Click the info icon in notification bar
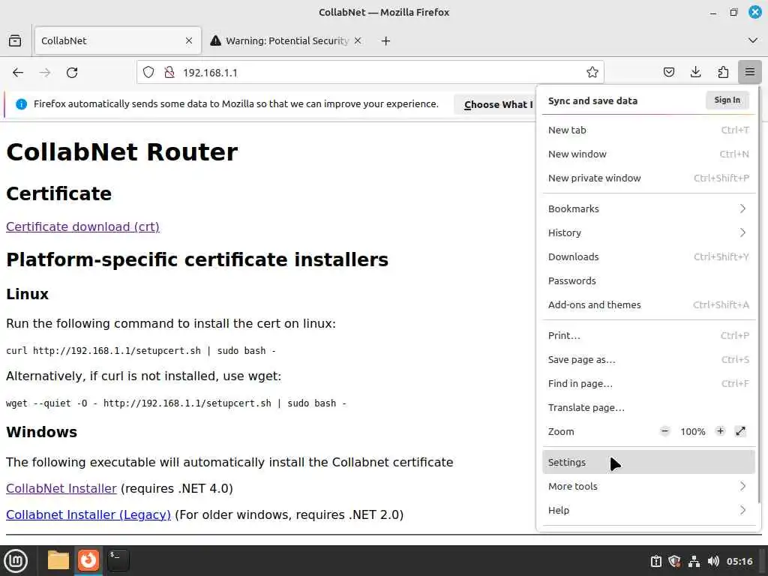The height and width of the screenshot is (576, 768). [21, 103]
